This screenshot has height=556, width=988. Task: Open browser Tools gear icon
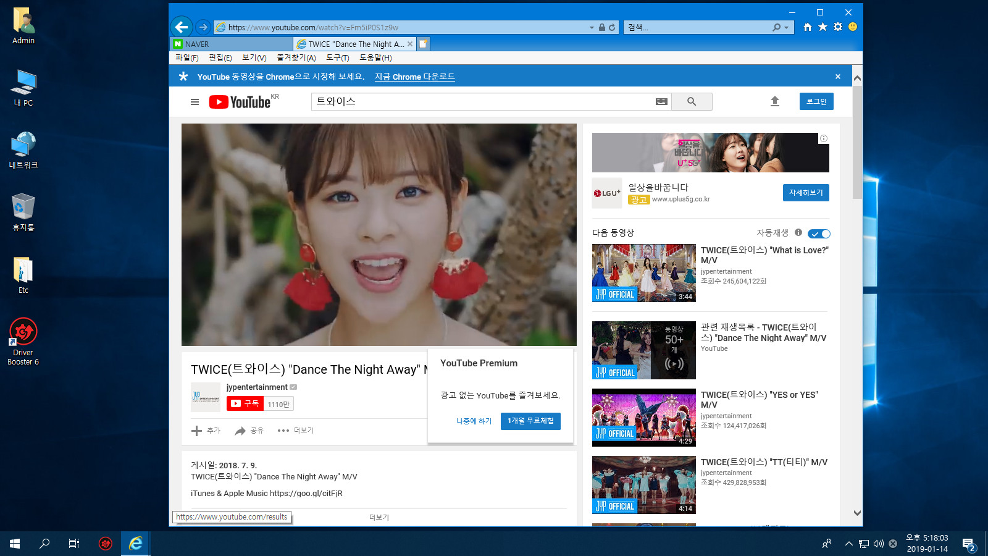point(838,27)
